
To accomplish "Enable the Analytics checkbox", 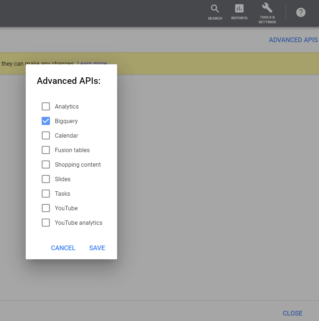I will tap(46, 106).
